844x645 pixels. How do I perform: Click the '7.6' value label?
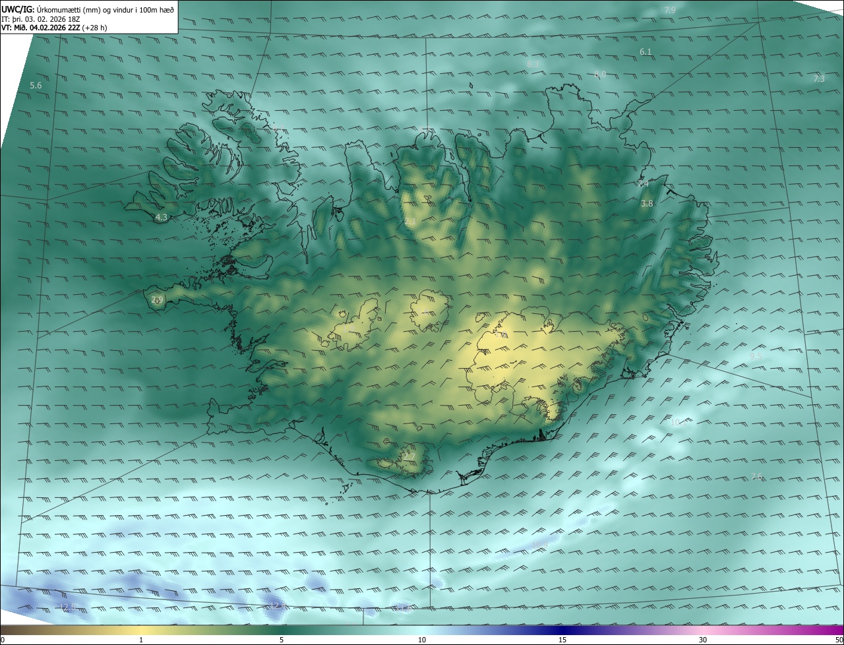757,476
